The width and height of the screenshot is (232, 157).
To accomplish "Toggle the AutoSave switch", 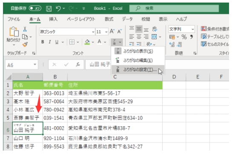I will coord(35,8).
